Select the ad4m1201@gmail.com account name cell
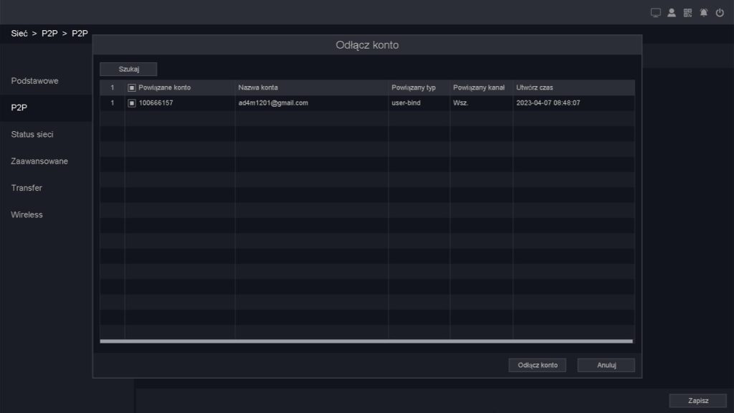The width and height of the screenshot is (734, 413). pos(273,103)
